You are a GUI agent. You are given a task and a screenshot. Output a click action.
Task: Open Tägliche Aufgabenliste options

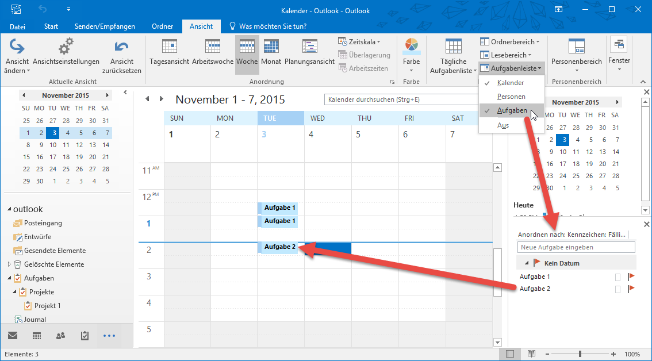[453, 56]
